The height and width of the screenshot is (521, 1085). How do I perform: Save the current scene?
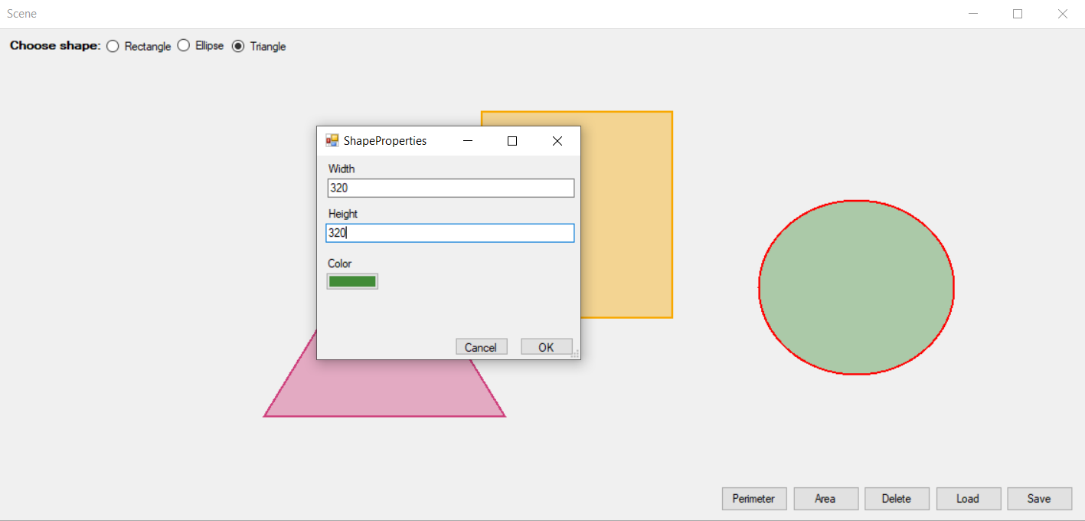(1039, 498)
